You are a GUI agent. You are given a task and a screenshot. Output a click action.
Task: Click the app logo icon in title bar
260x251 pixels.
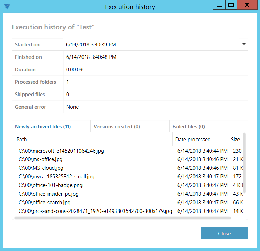point(7,7)
